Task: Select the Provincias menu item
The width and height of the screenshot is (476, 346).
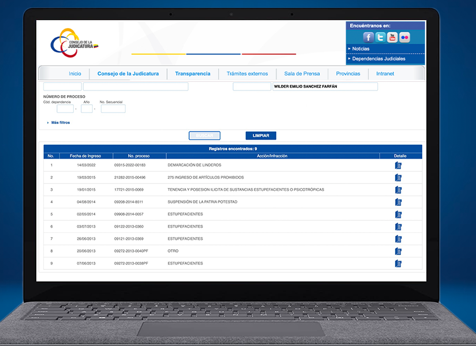Action: point(348,74)
